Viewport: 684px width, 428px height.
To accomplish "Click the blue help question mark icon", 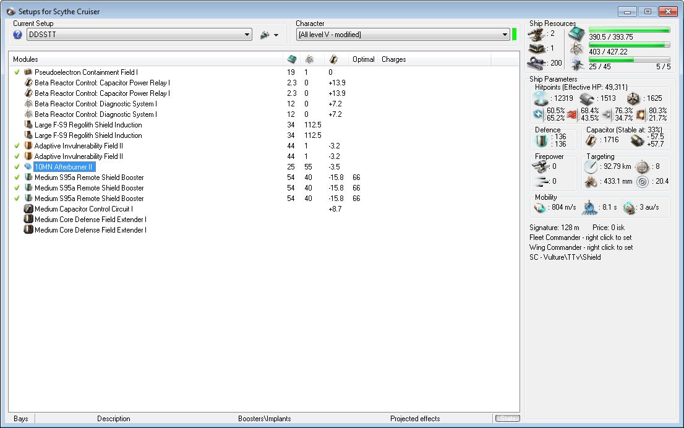I will point(17,35).
